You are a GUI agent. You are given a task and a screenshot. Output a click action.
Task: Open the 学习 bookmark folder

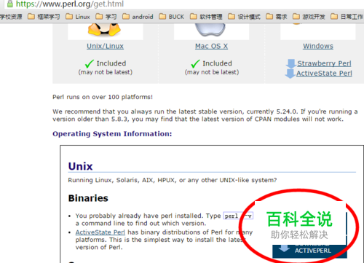106,17
